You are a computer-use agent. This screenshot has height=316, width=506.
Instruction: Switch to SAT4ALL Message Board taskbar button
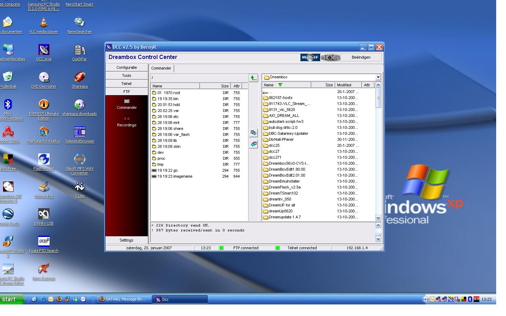coord(123,299)
